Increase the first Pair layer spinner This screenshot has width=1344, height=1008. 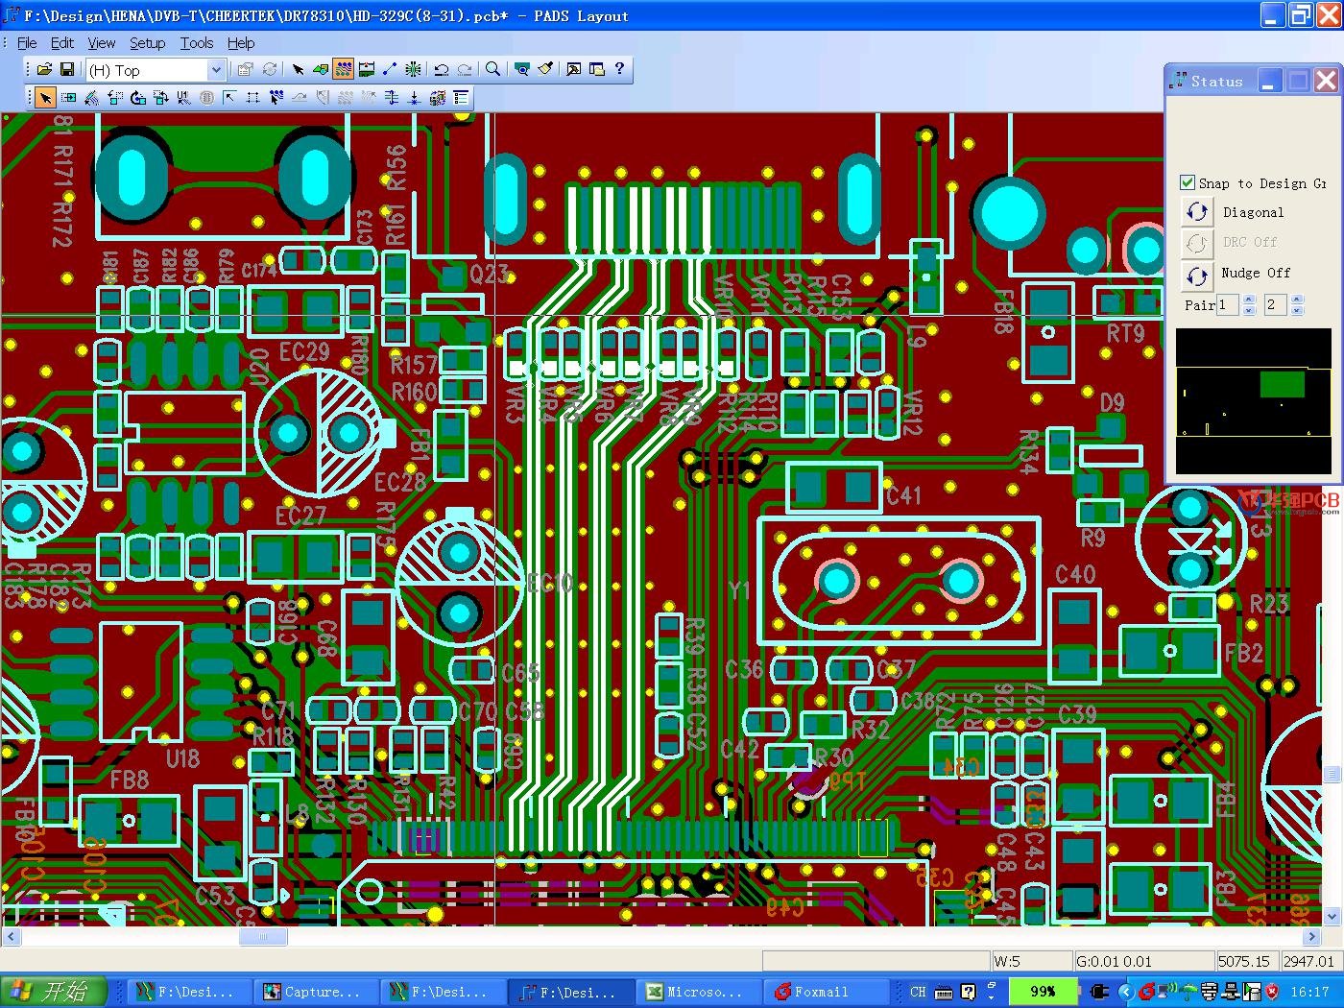point(1249,300)
